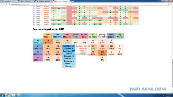Open a new browser tab
Screen dimensions: 173x97
[x=72, y=1]
